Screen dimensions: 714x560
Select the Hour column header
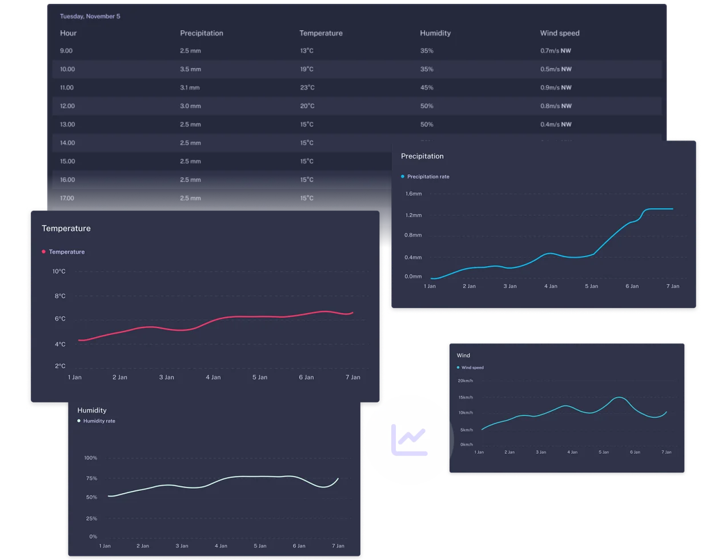68,33
